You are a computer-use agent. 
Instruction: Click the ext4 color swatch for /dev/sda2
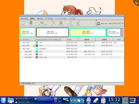37,45
